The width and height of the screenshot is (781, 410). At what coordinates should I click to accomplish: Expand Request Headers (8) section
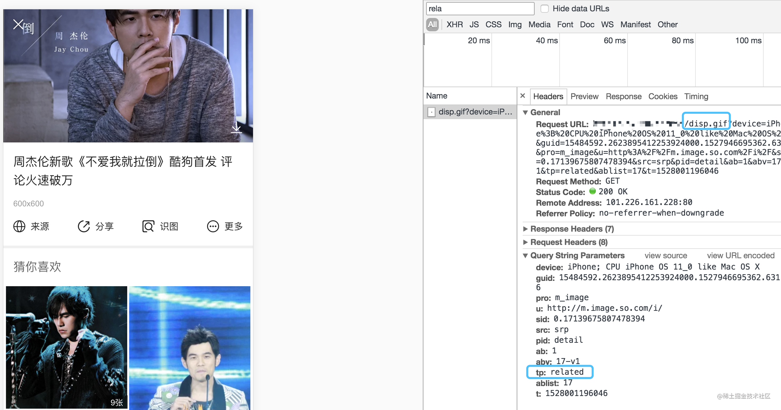525,242
